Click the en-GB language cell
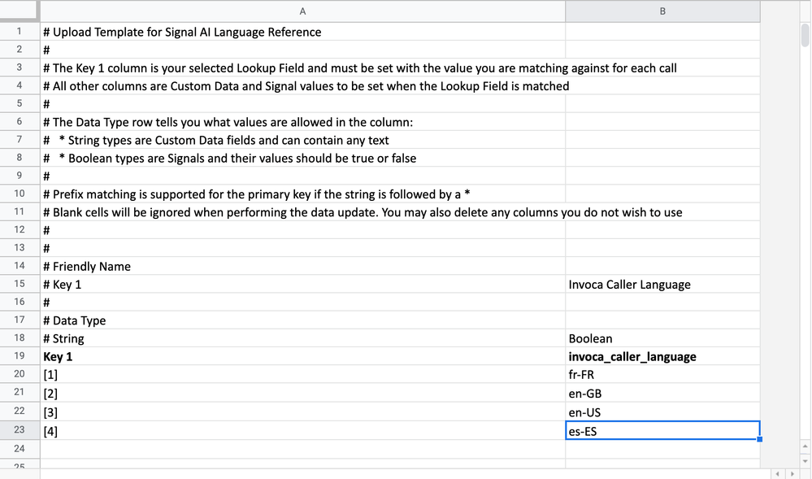This screenshot has width=812, height=479. [662, 394]
